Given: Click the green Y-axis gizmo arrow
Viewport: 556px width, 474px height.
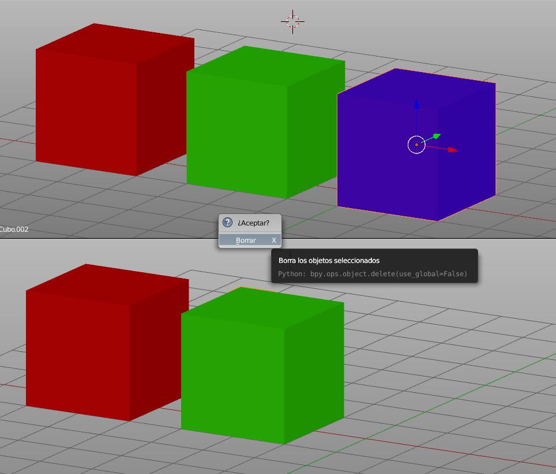Looking at the screenshot, I should (437, 136).
